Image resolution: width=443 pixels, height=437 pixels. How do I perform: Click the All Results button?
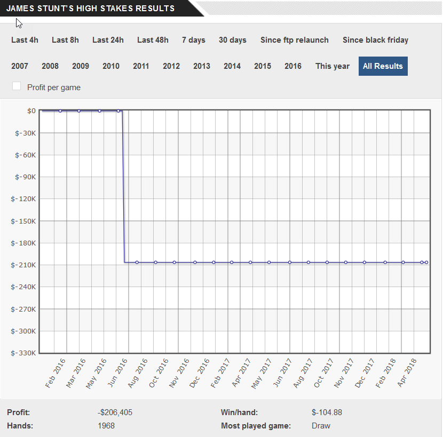point(383,66)
